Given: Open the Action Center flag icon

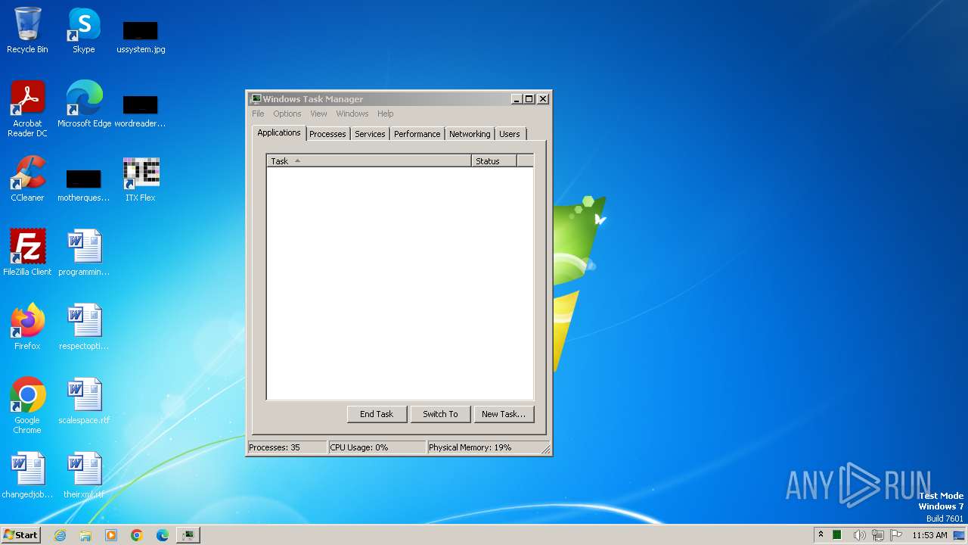Looking at the screenshot, I should 895,535.
